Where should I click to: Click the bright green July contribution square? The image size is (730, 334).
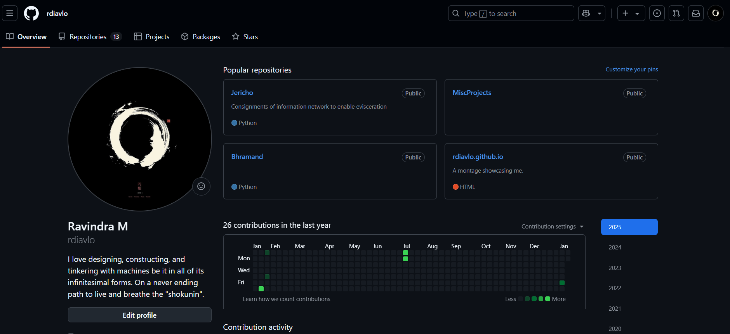(405, 253)
